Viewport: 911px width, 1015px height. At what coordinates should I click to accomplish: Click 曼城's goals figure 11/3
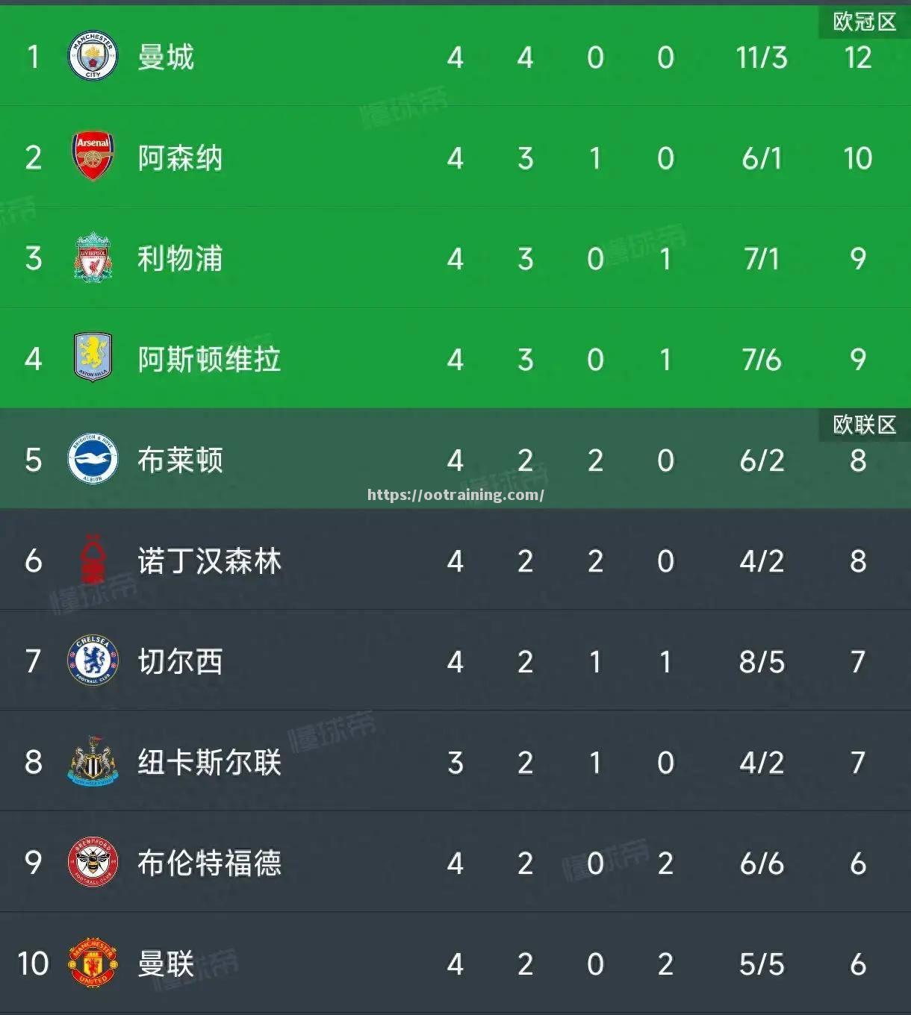[x=762, y=57]
